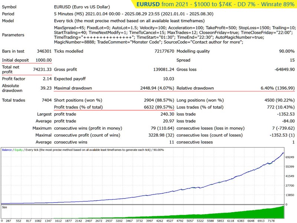Select average profit trade value "20.97"
Screen dimensions: 297x223
(169, 121)
